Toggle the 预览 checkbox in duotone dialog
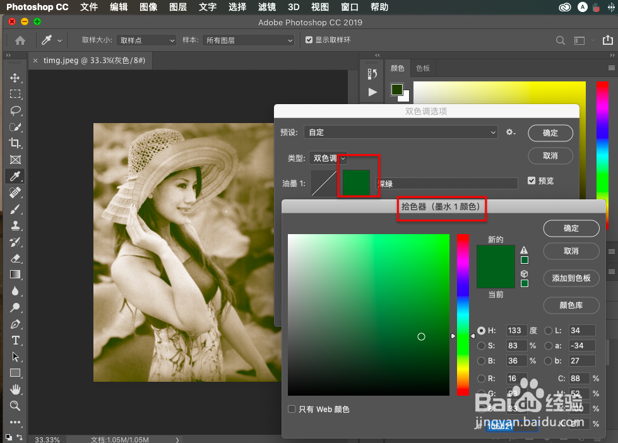Screen dimensions: 618x443 click(x=532, y=180)
